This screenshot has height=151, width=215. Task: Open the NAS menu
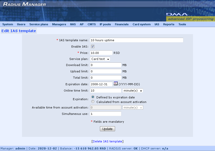pyautogui.click(x=73, y=24)
